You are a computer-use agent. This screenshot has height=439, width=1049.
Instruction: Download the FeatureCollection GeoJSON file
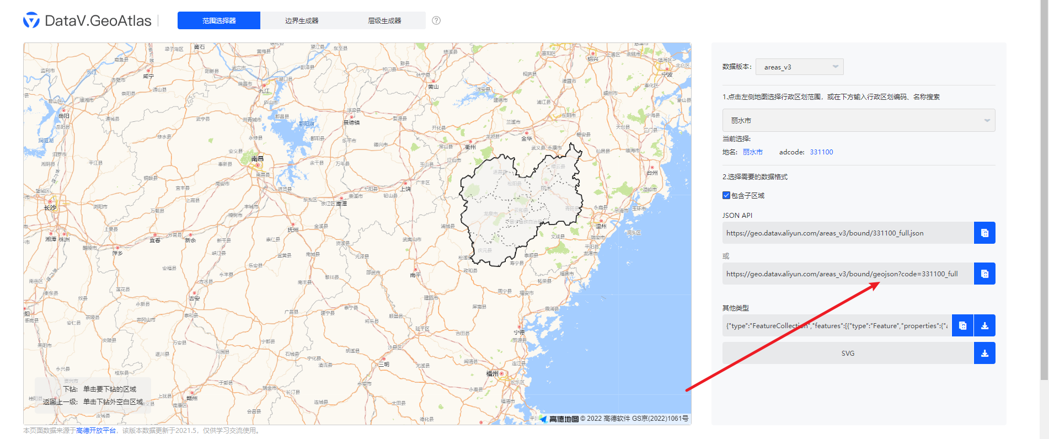pyautogui.click(x=984, y=325)
